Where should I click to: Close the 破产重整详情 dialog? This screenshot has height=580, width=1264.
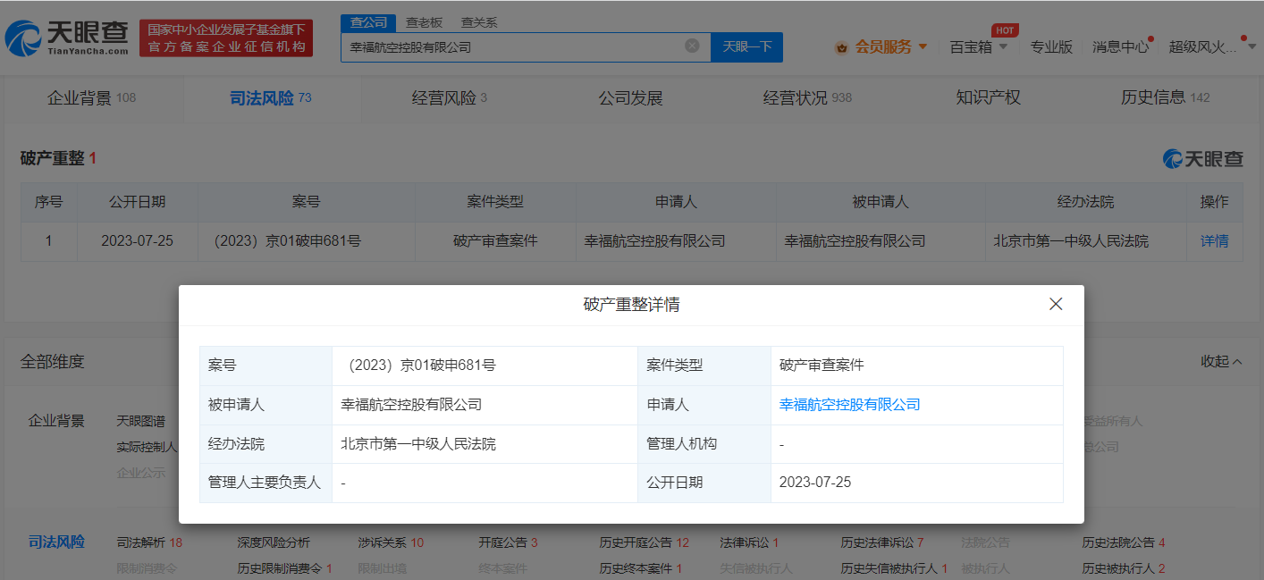(x=1056, y=304)
